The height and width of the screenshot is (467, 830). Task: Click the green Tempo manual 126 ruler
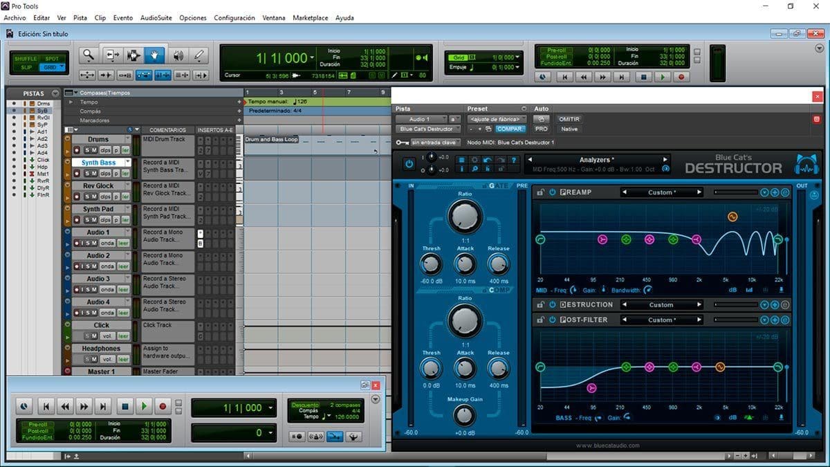317,102
